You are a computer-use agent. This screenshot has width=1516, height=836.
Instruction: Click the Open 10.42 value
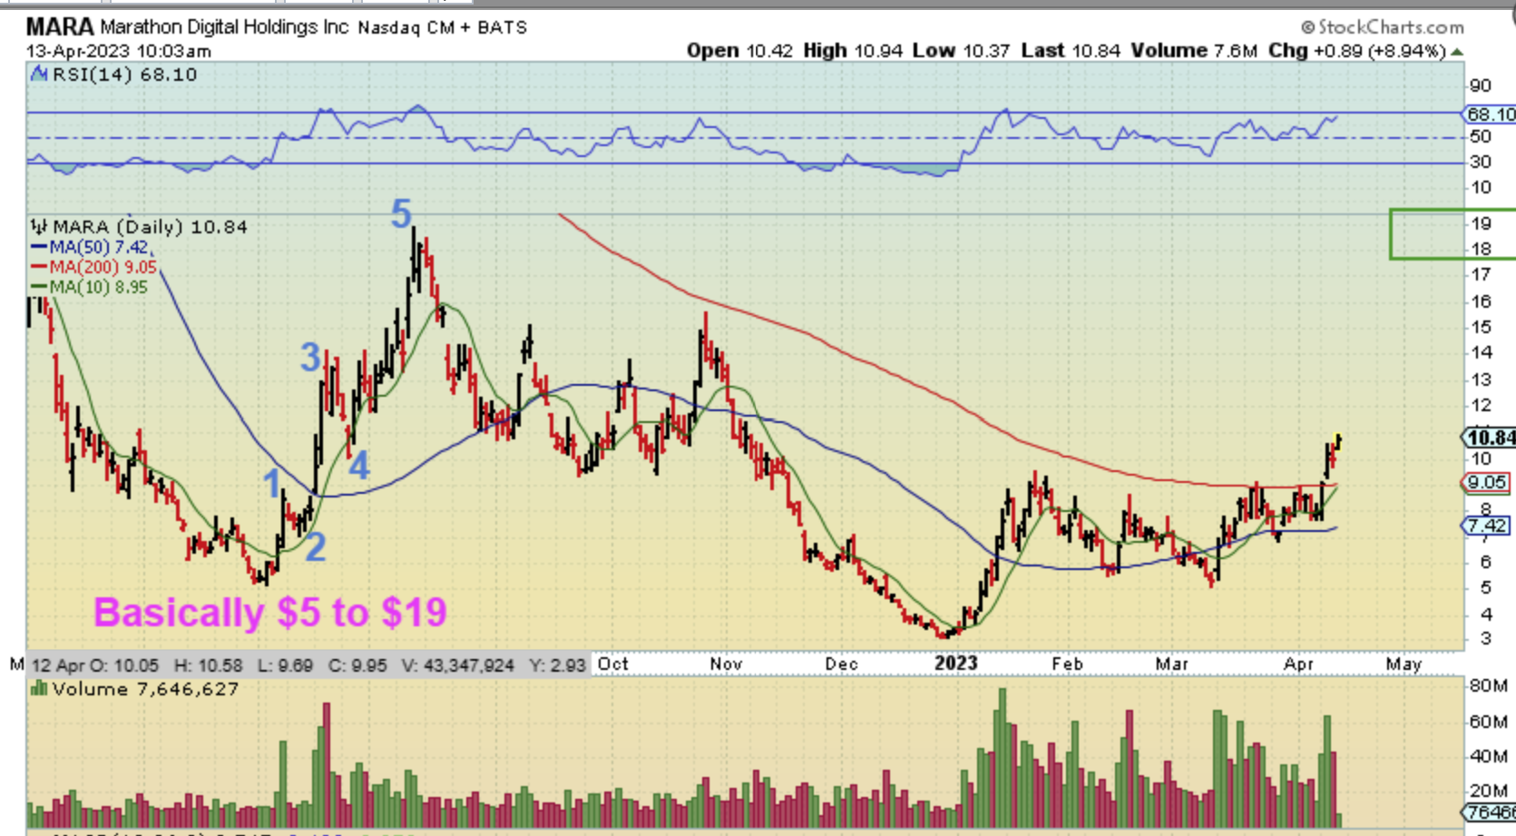(x=739, y=51)
